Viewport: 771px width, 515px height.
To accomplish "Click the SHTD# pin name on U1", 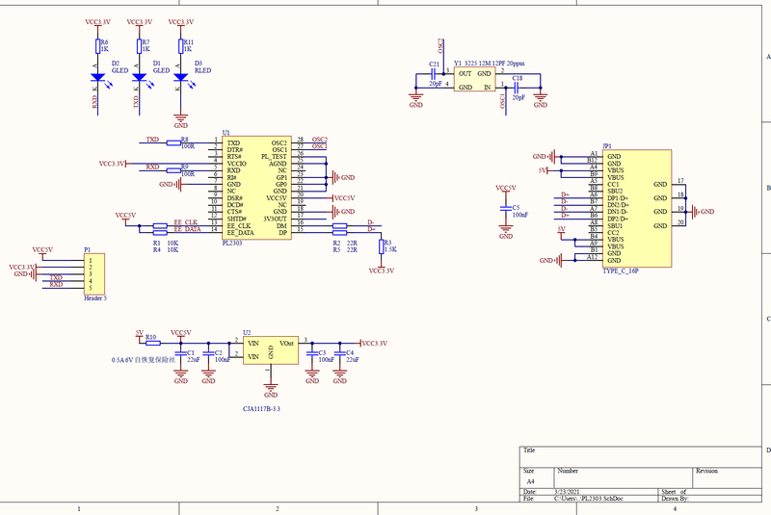I will [236, 219].
